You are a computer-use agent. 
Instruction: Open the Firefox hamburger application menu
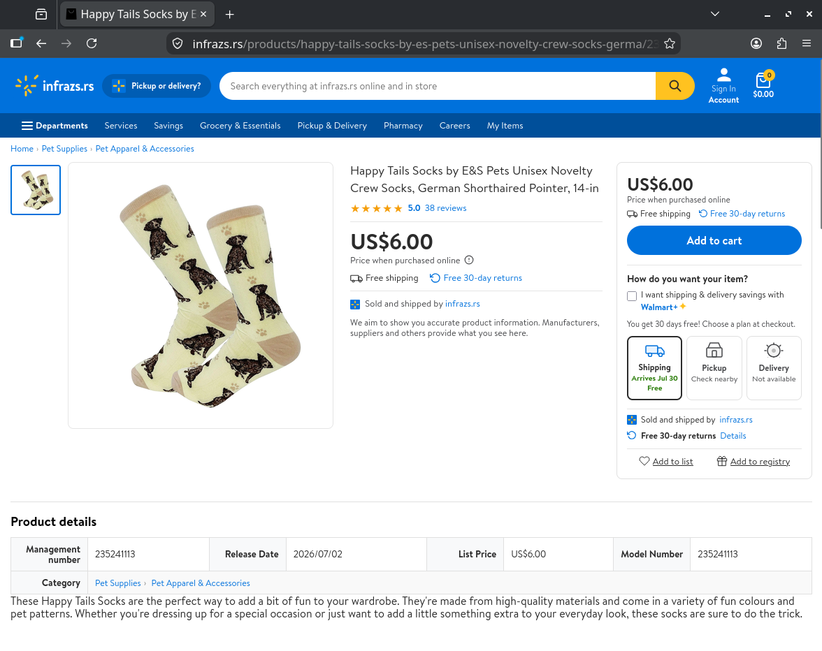coord(807,43)
